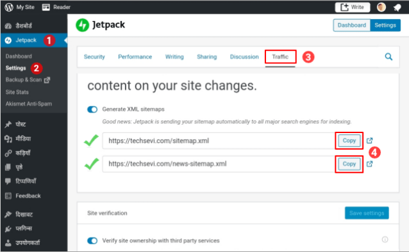Click the Write button

coord(352,7)
